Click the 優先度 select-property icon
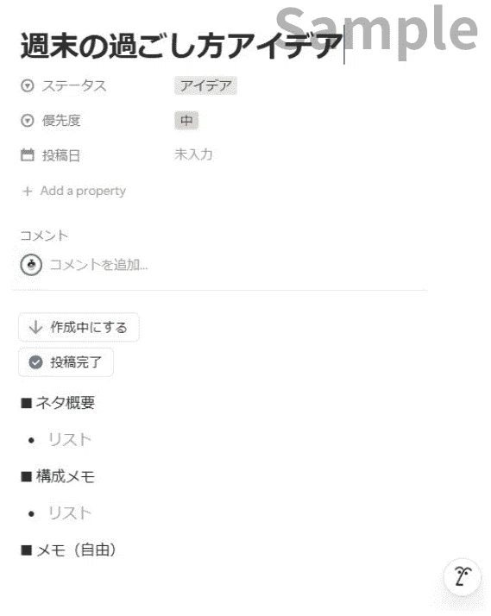Image resolution: width=491 pixels, height=616 pixels. (x=27, y=120)
